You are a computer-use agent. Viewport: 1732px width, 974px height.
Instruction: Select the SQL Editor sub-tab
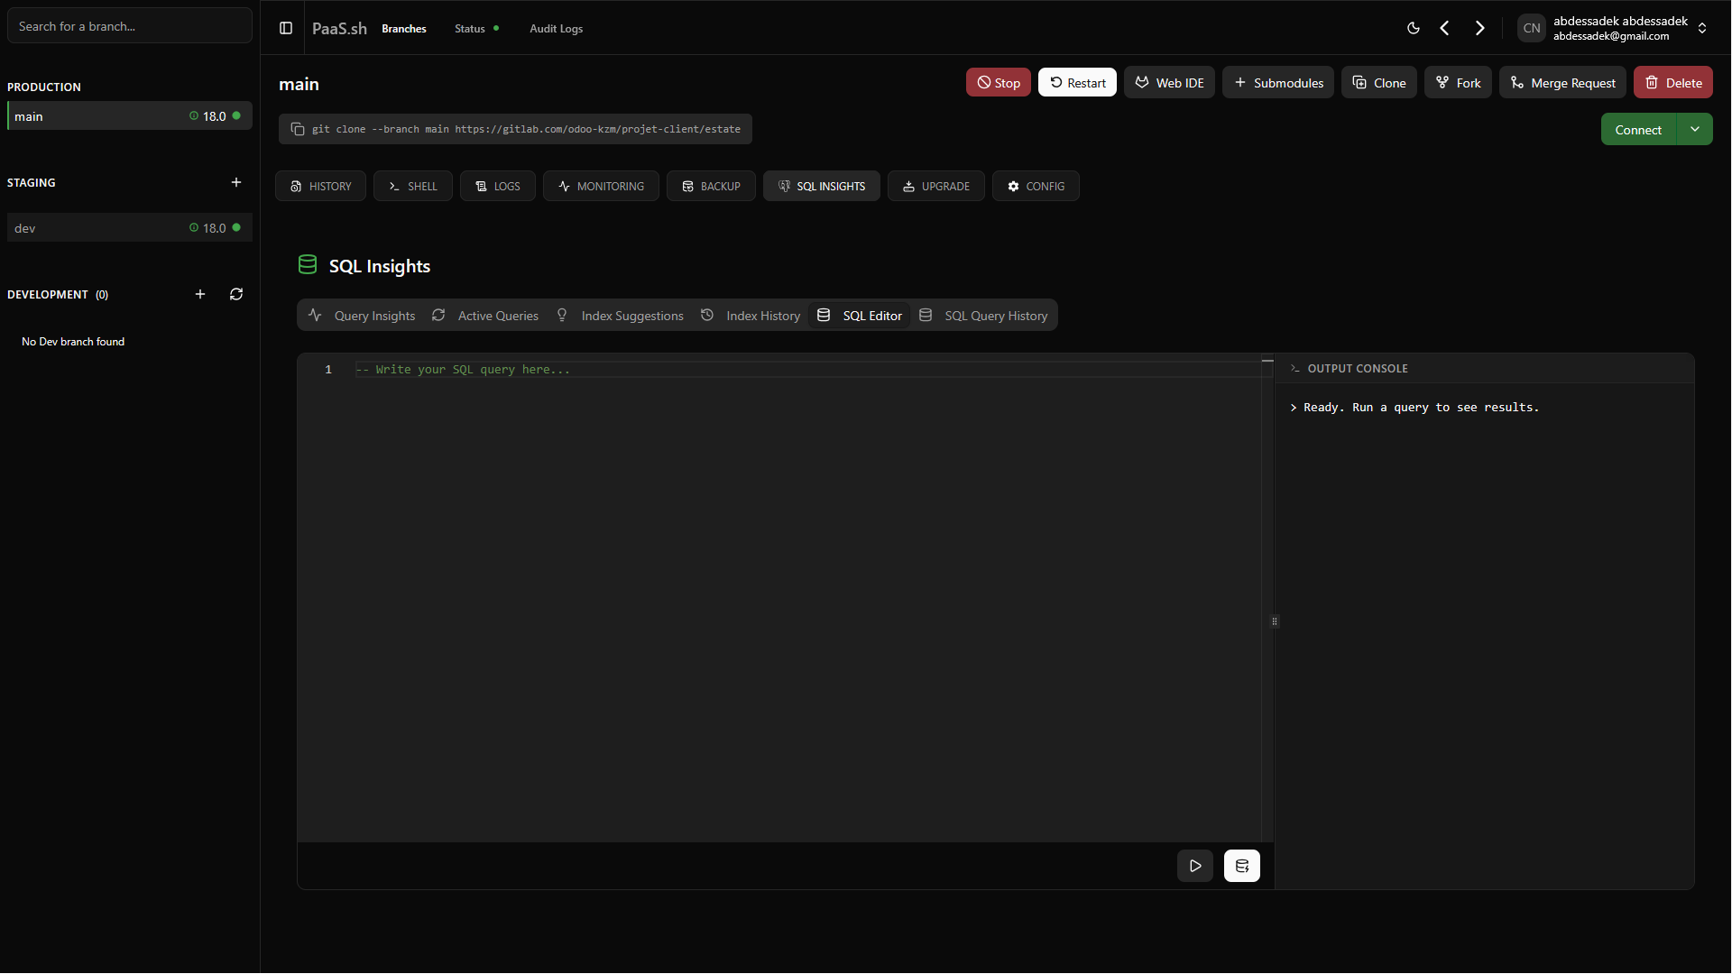860,315
